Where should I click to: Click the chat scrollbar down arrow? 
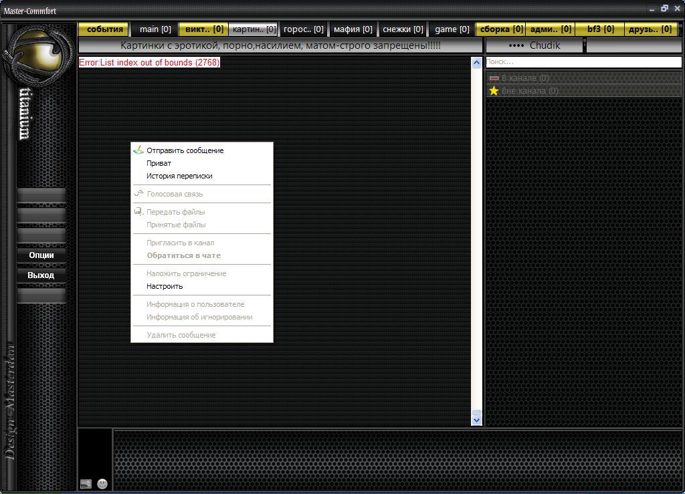[476, 420]
